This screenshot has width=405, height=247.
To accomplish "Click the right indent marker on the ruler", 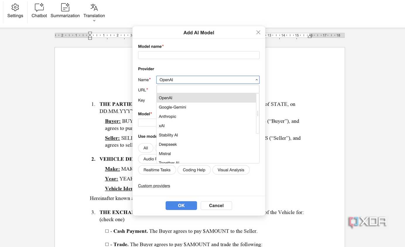I will pyautogui.click(x=310, y=36).
